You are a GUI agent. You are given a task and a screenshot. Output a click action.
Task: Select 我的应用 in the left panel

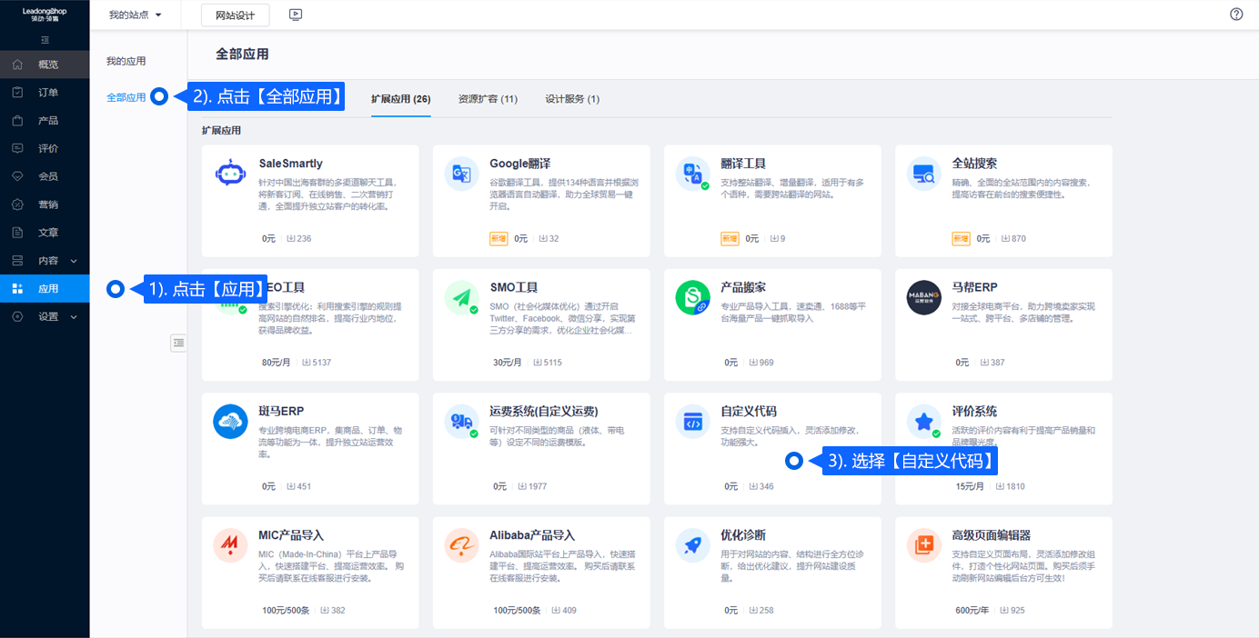[x=126, y=62]
